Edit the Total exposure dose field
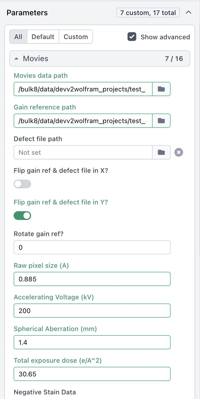 pos(92,374)
